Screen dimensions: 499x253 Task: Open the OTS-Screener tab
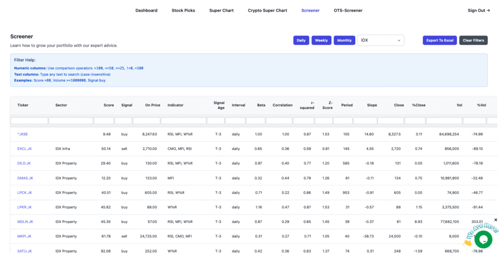(x=348, y=10)
